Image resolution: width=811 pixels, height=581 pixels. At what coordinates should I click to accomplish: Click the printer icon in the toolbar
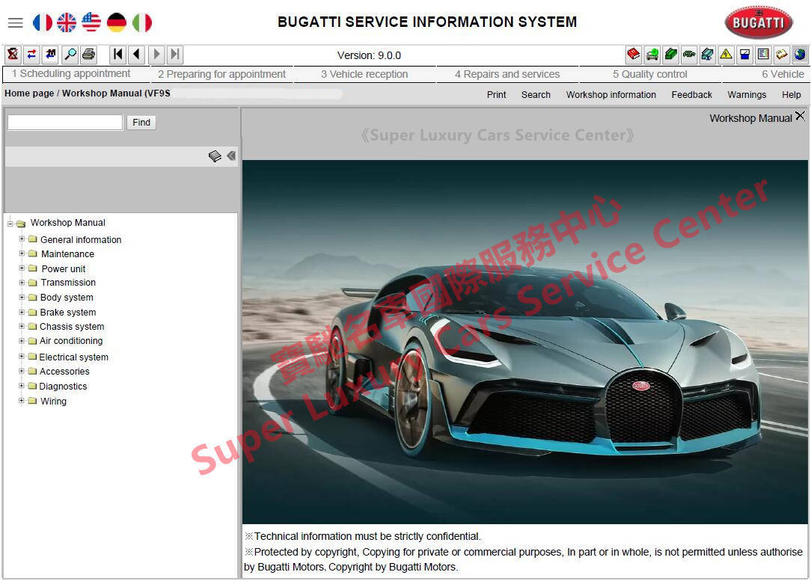click(x=89, y=54)
